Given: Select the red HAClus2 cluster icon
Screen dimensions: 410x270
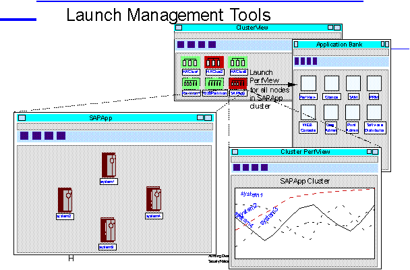Looking at the screenshot, I should pyautogui.click(x=214, y=63).
